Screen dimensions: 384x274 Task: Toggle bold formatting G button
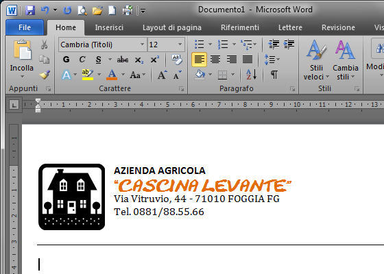tap(66, 60)
